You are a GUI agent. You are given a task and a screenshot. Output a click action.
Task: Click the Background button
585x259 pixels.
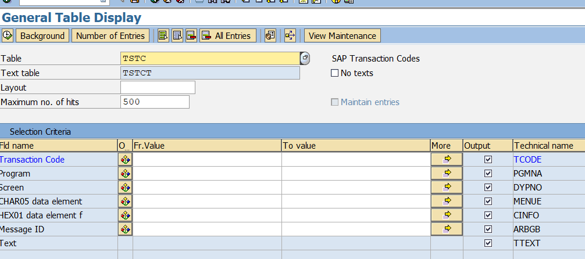click(42, 36)
